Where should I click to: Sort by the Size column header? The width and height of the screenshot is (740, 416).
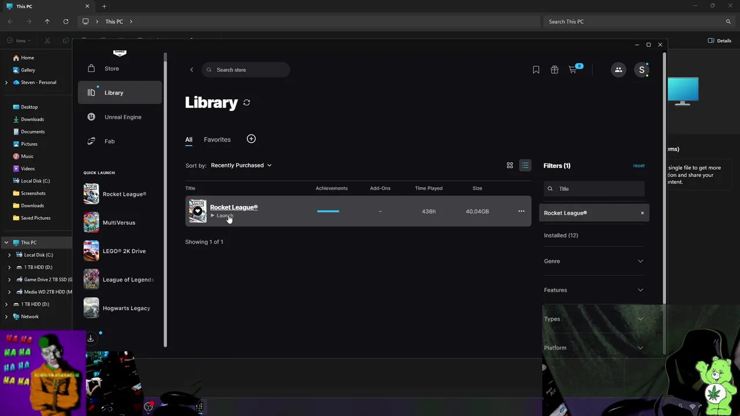[x=477, y=188]
